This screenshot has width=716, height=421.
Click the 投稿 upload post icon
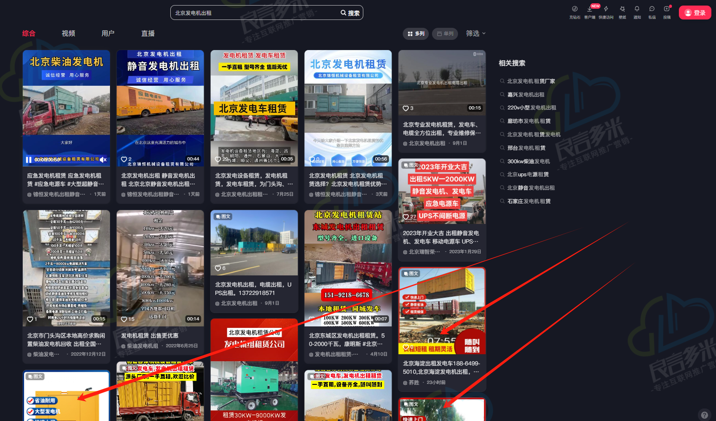(x=667, y=9)
